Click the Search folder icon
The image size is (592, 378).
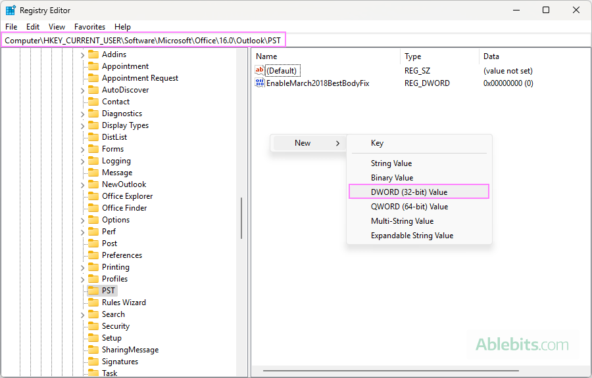(93, 314)
